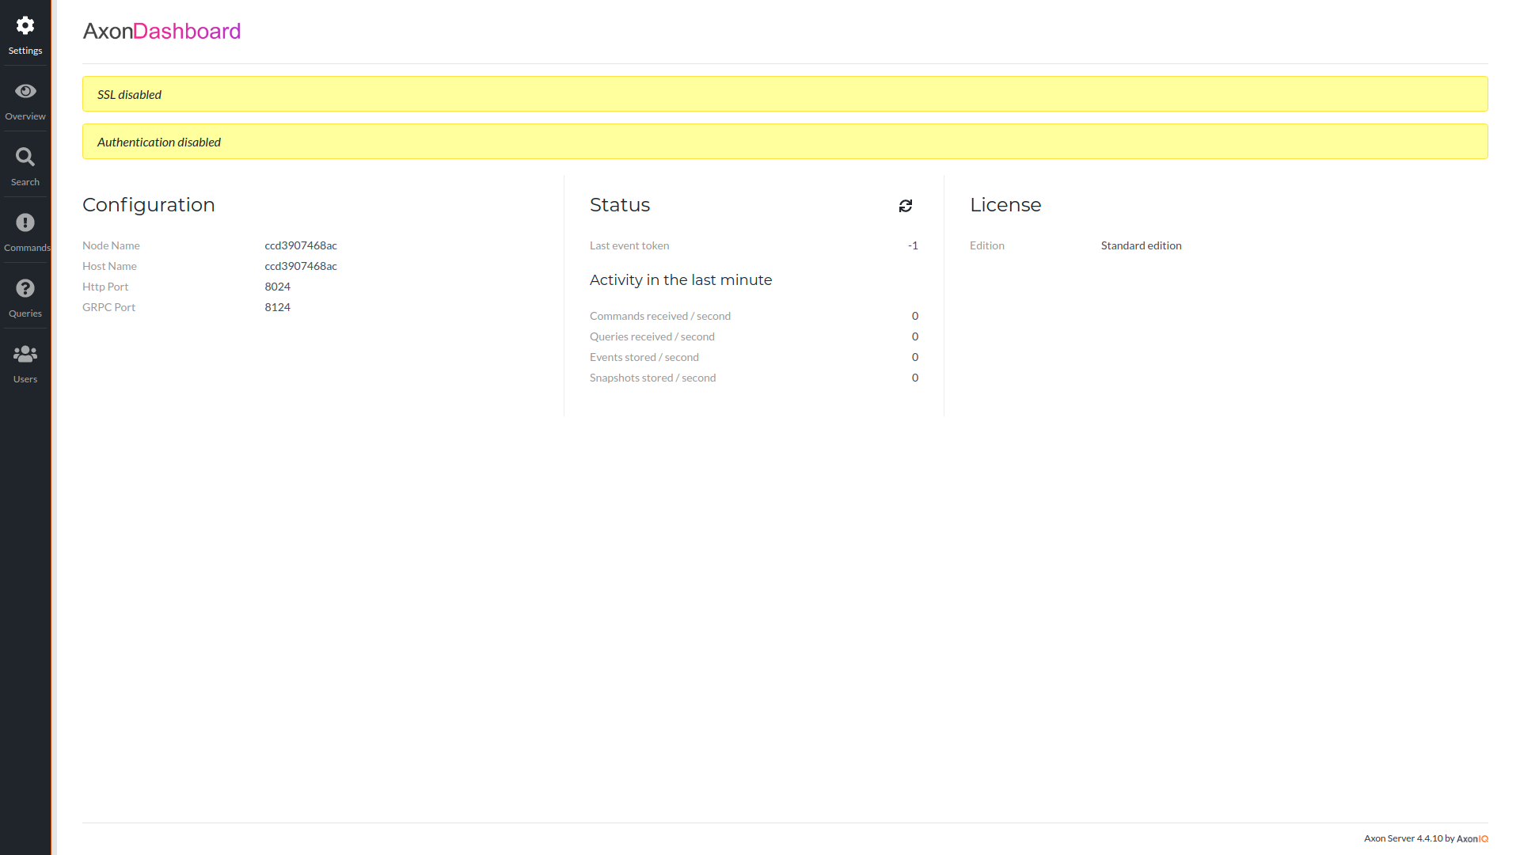Click the Last event token value
This screenshot has width=1520, height=855.
[913, 245]
